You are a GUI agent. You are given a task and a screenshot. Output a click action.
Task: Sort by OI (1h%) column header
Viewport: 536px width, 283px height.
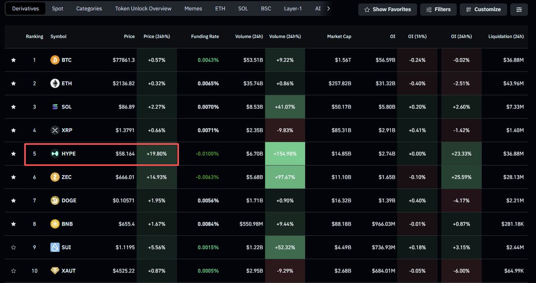417,37
